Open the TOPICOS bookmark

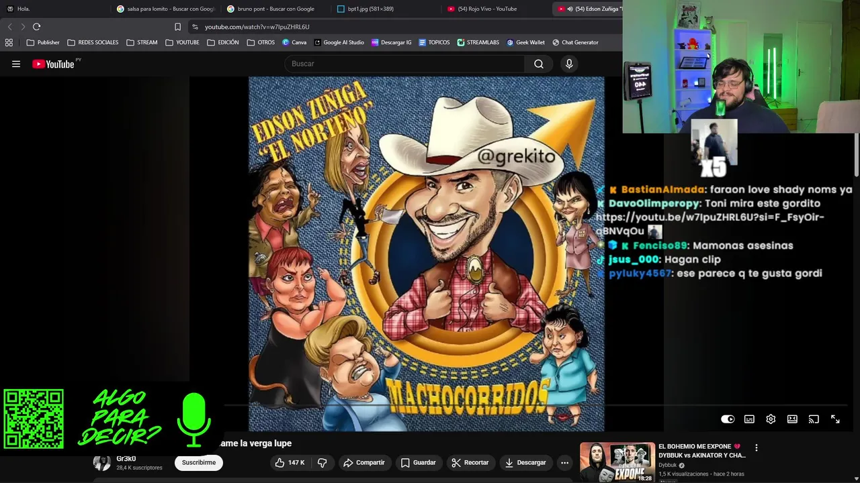coord(434,42)
